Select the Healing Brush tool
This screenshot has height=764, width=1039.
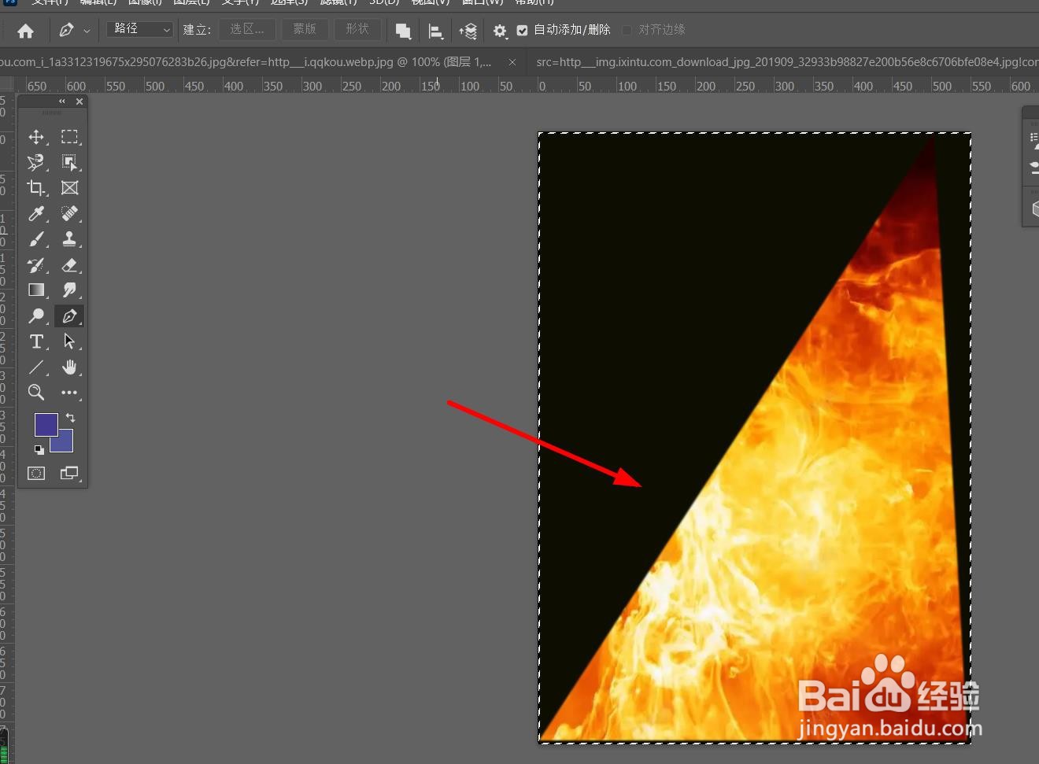69,213
